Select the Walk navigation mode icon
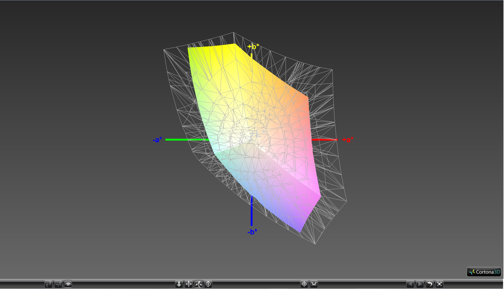 49,284
